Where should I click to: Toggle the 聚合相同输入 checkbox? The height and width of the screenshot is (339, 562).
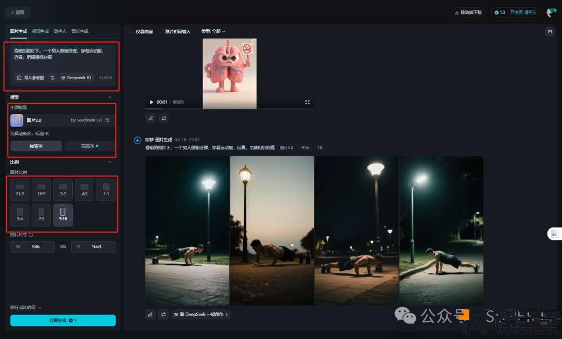tap(161, 32)
